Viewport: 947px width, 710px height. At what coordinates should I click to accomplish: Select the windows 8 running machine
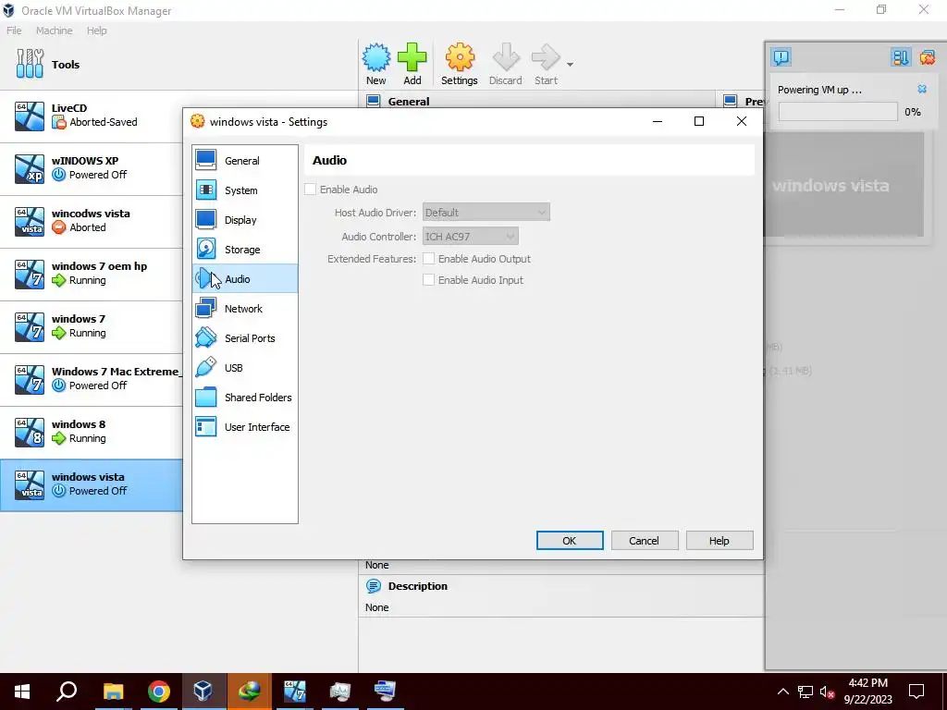[92, 432]
